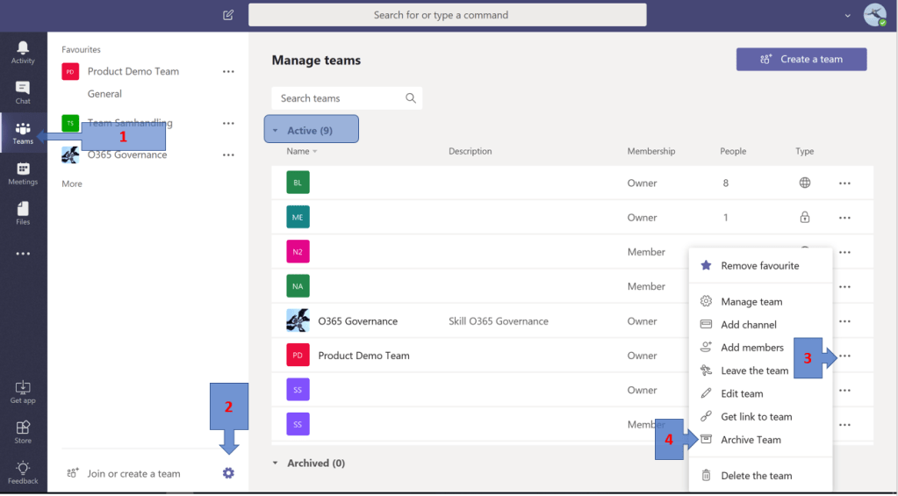Click the first SS team avatar

[x=298, y=390]
